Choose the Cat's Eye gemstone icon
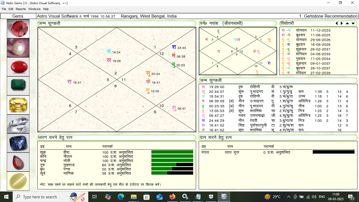This screenshot has width=359, height=202. (x=18, y=181)
